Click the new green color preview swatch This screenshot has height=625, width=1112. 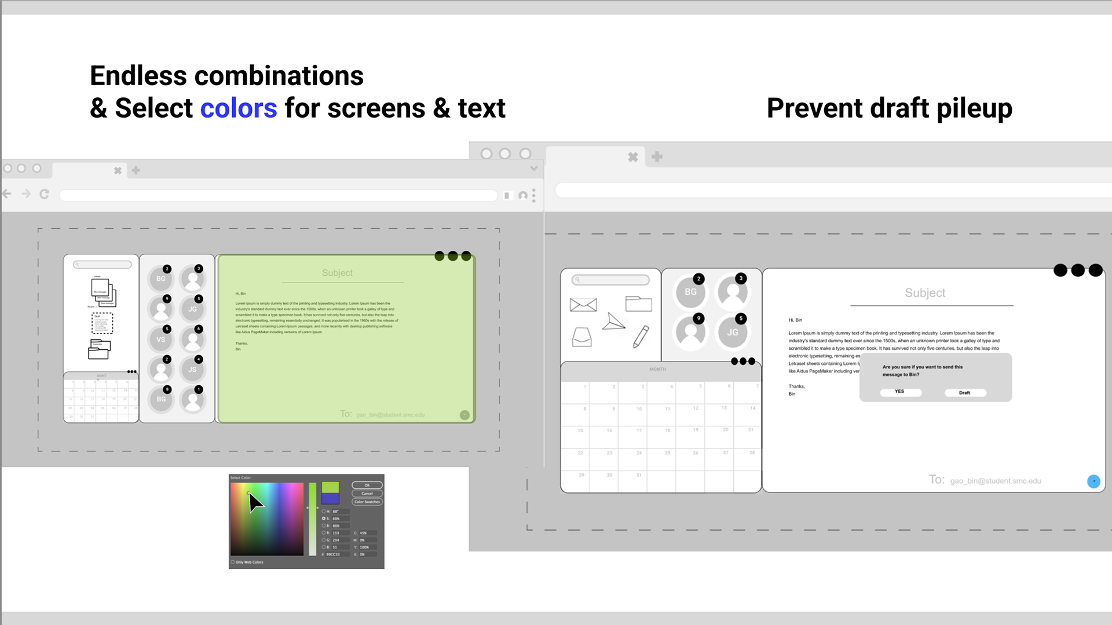(x=330, y=487)
